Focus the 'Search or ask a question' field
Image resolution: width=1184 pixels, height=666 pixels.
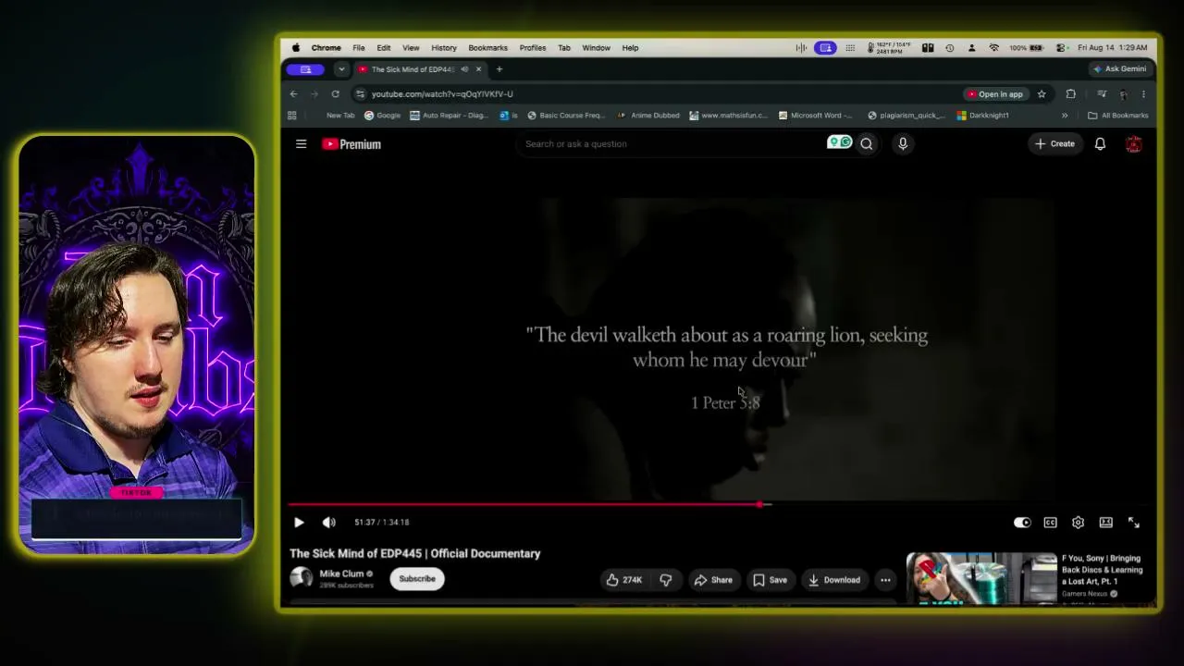(x=671, y=144)
